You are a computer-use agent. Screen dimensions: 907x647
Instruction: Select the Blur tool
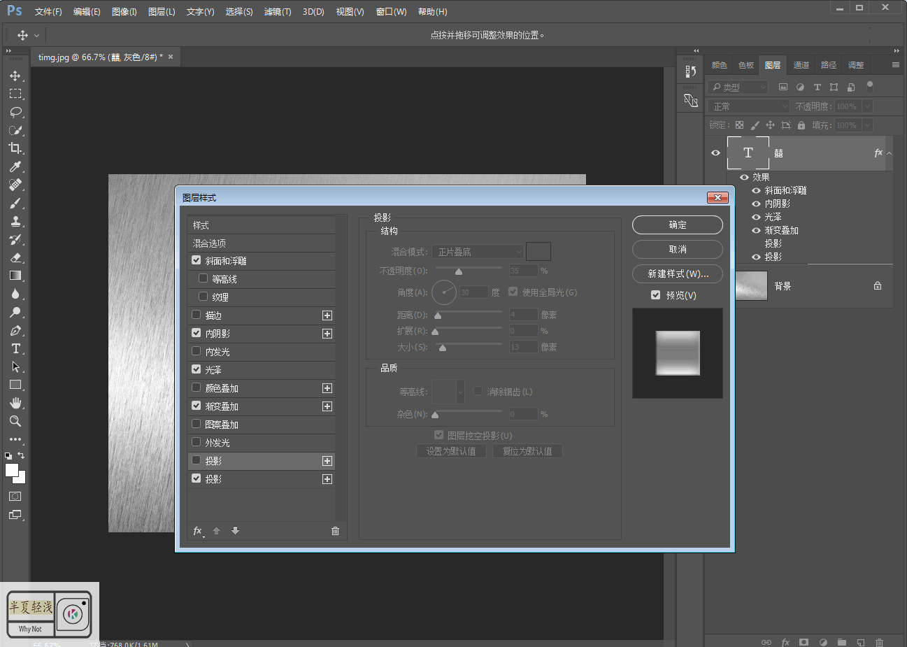pyautogui.click(x=15, y=294)
